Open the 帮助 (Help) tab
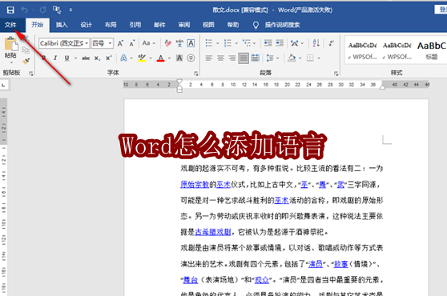The image size is (447, 296). (233, 25)
